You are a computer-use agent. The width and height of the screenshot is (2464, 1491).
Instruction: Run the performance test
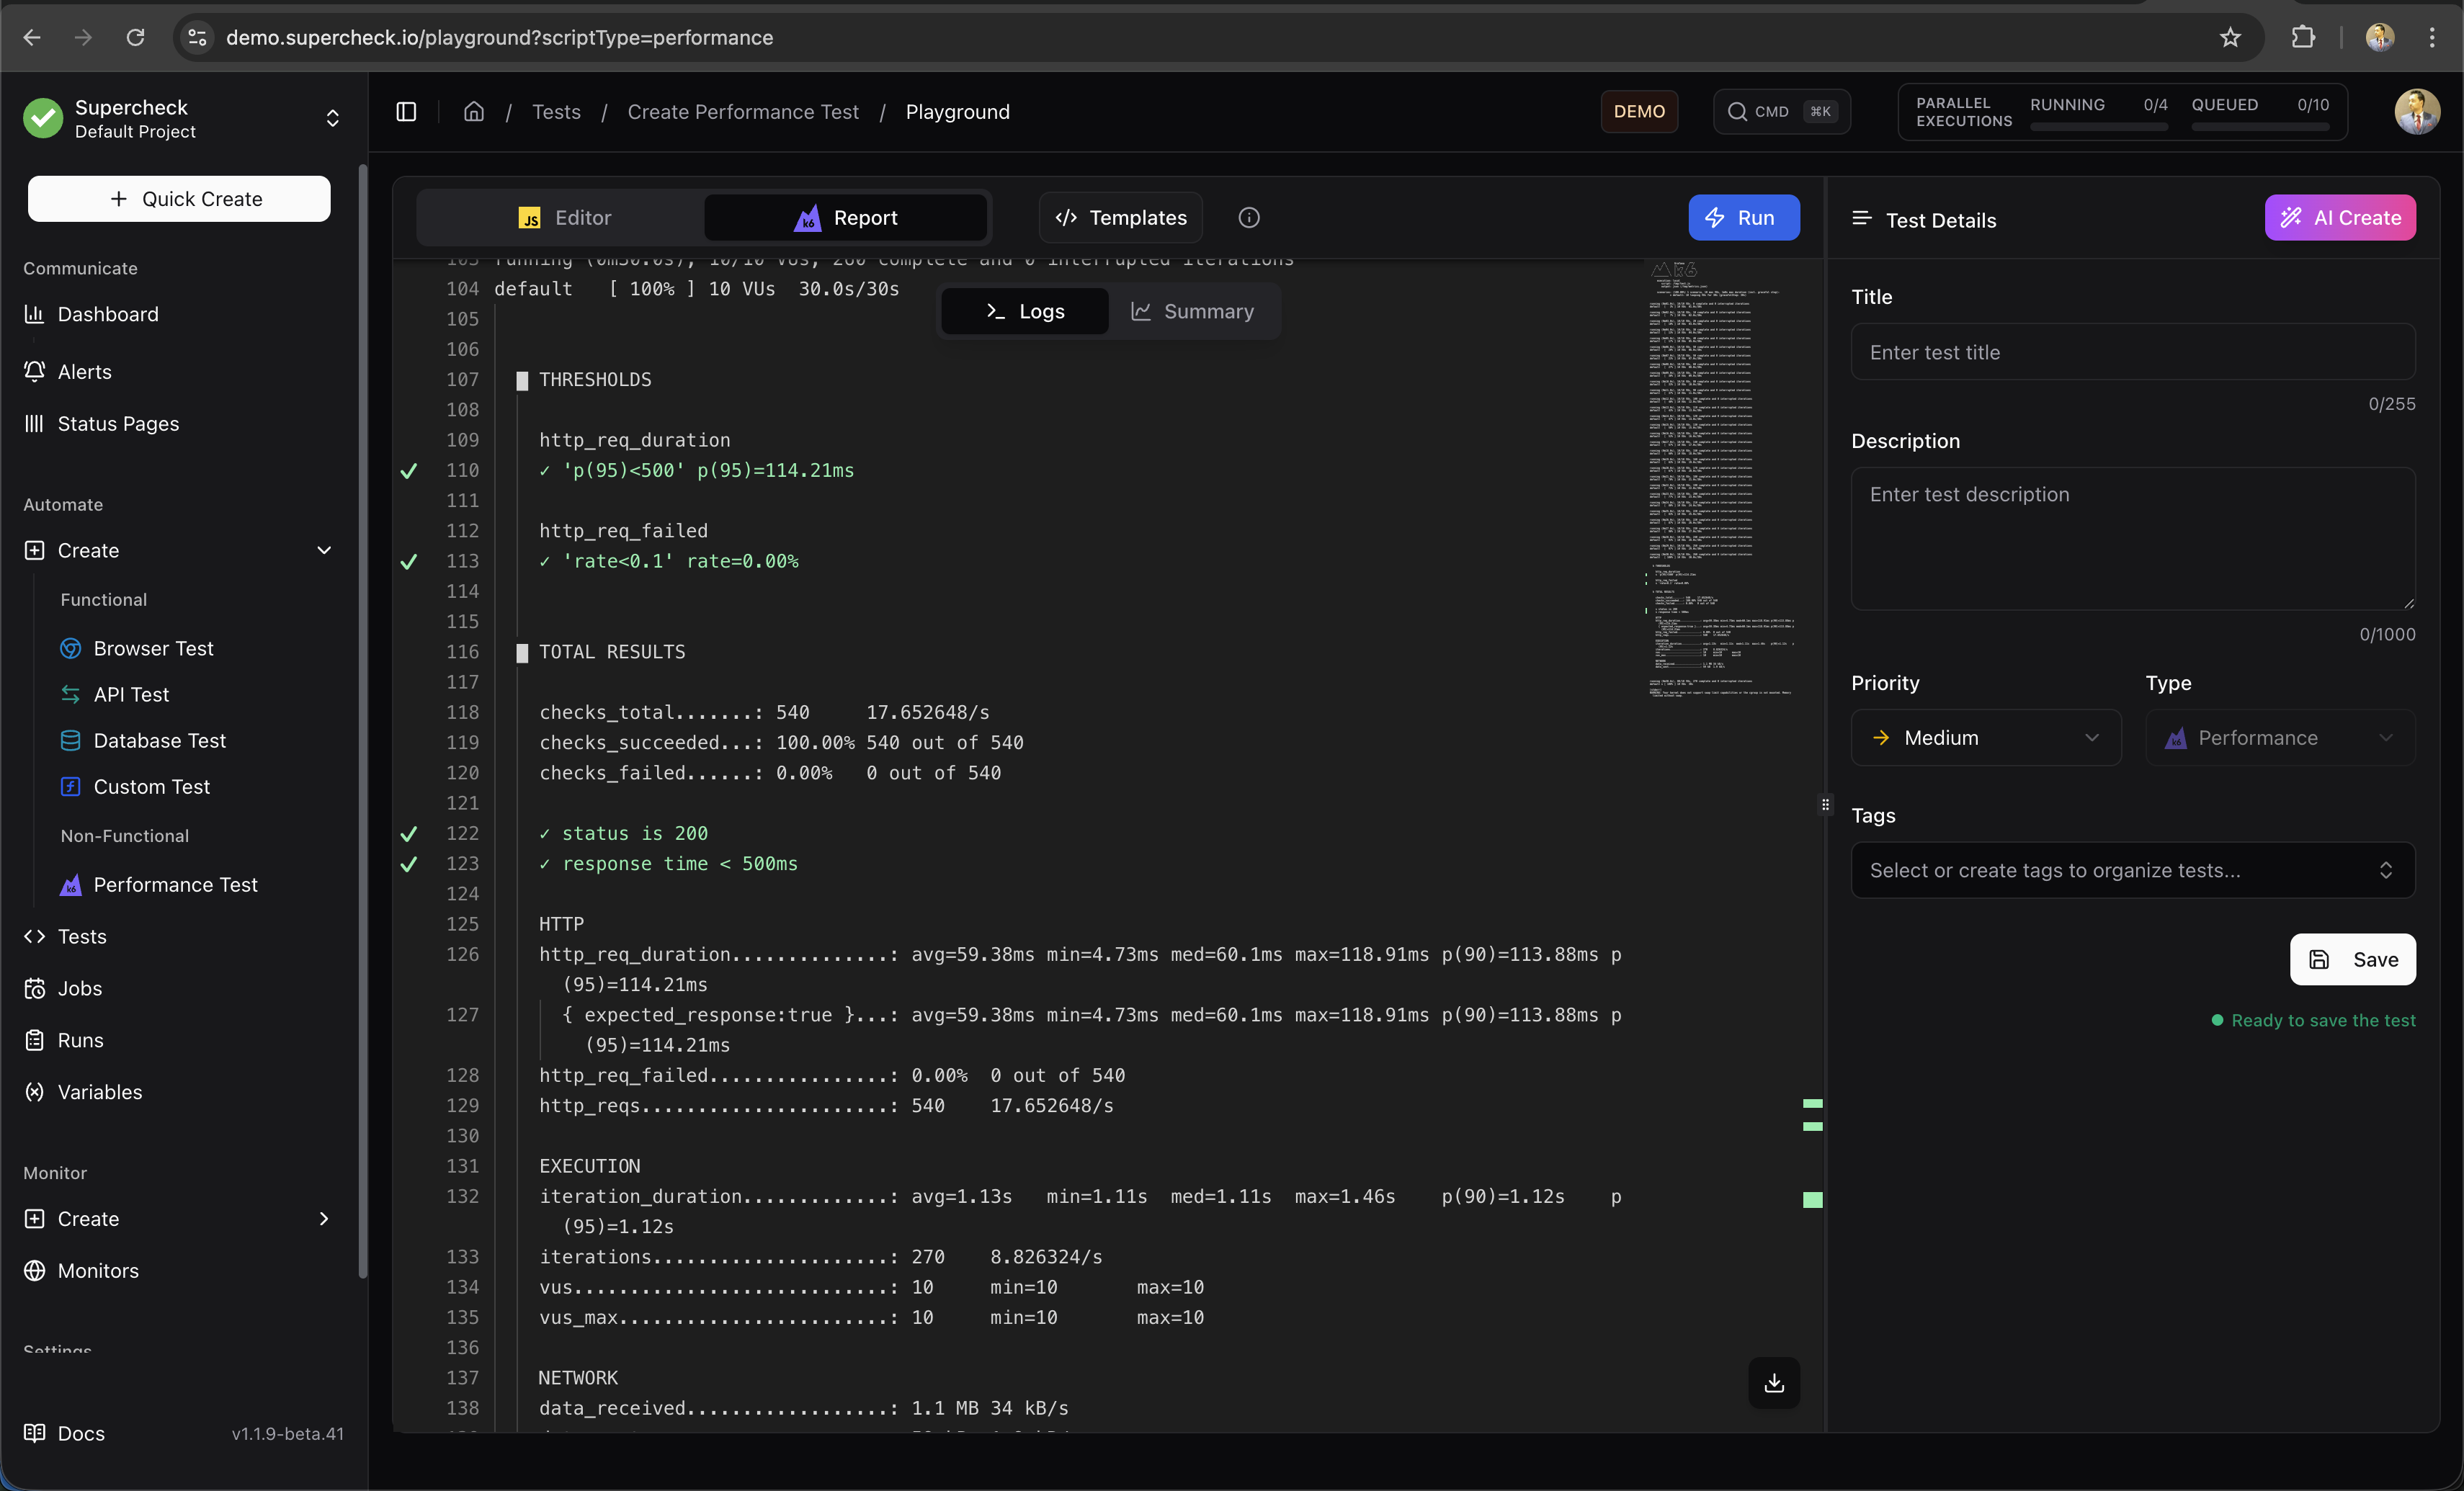click(1743, 217)
